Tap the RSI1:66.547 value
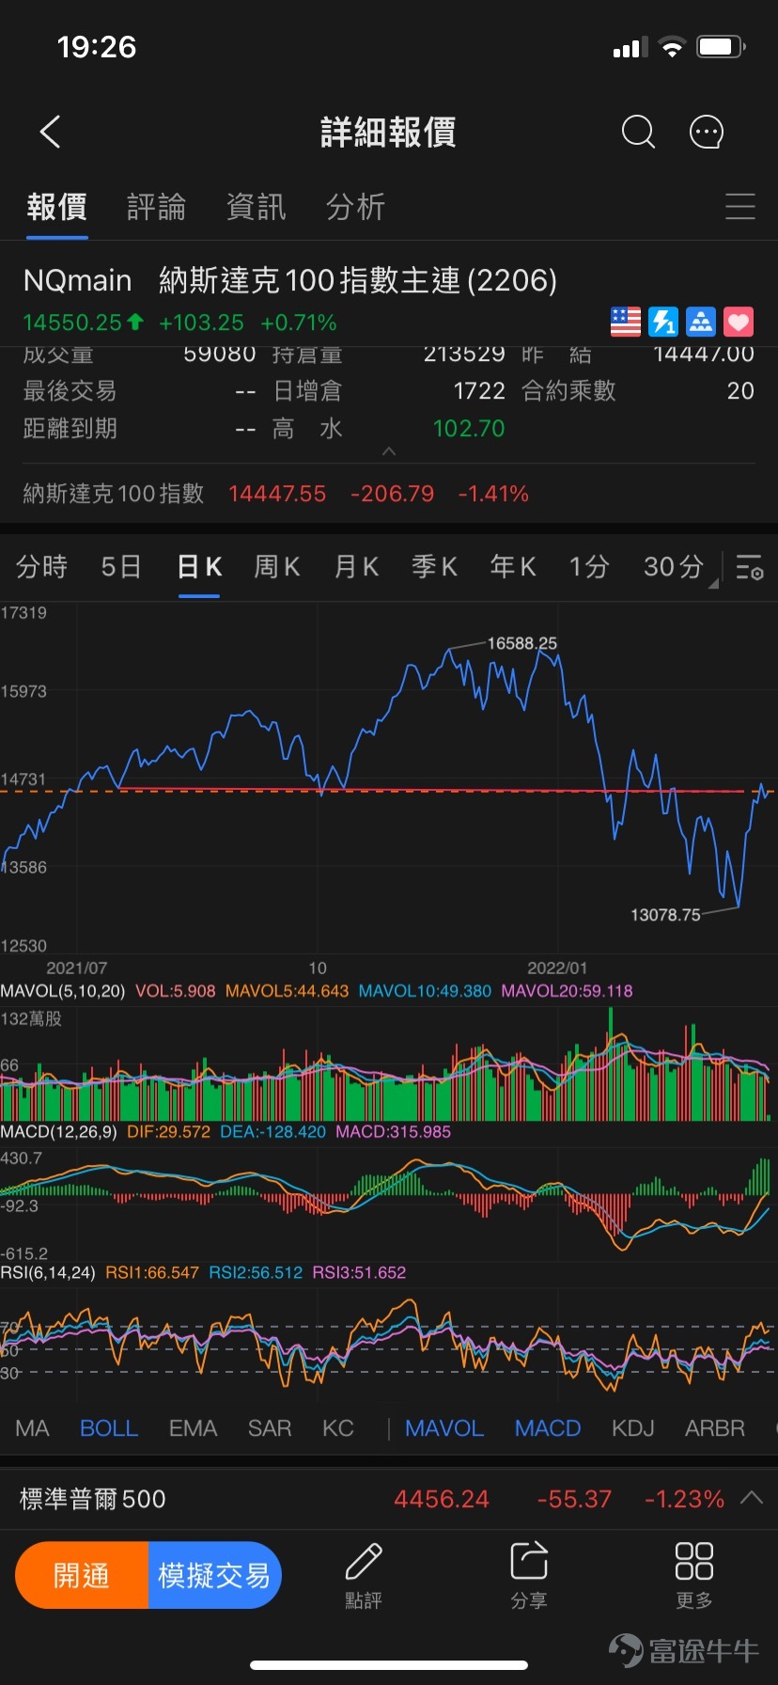 coord(152,1273)
